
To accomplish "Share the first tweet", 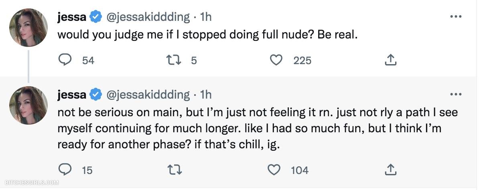I will [390, 60].
